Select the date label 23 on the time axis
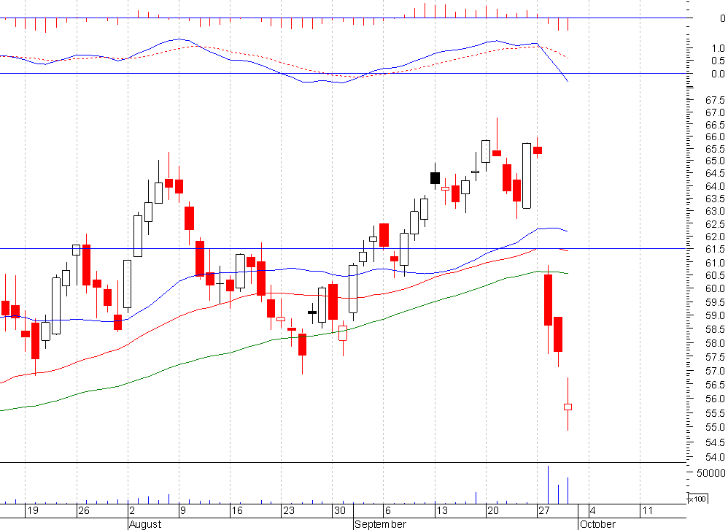The height and width of the screenshot is (530, 728). click(x=289, y=510)
